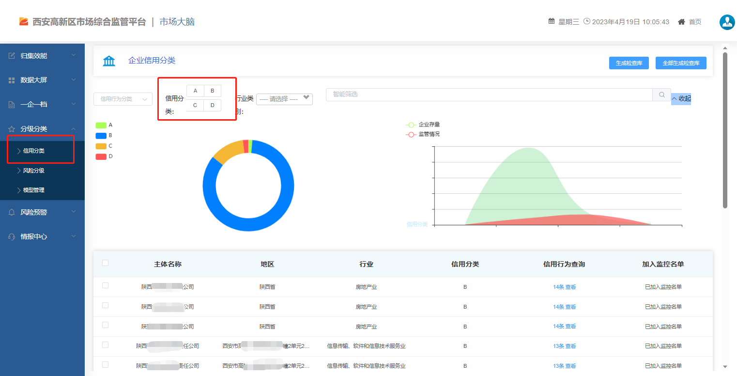Toggle orange C legend swatch
The width and height of the screenshot is (737, 376).
pyautogui.click(x=101, y=146)
